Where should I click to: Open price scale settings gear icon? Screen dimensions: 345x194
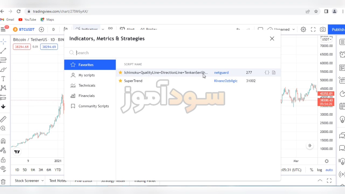[x=327, y=161]
